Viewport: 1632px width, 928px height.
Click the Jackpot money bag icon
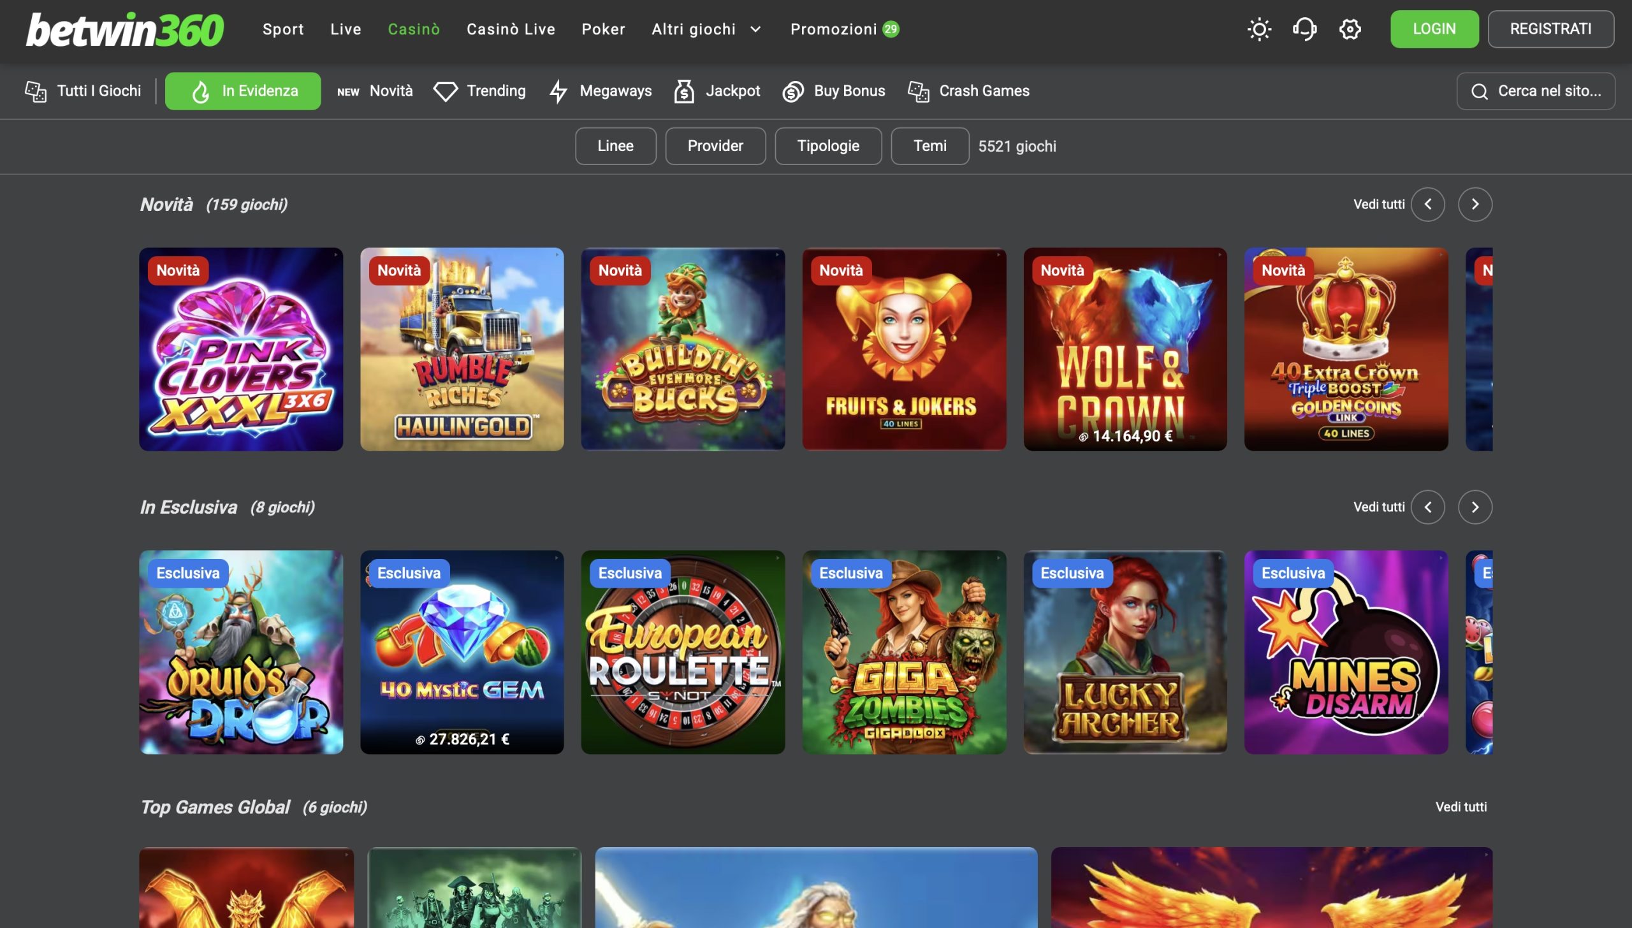684,91
